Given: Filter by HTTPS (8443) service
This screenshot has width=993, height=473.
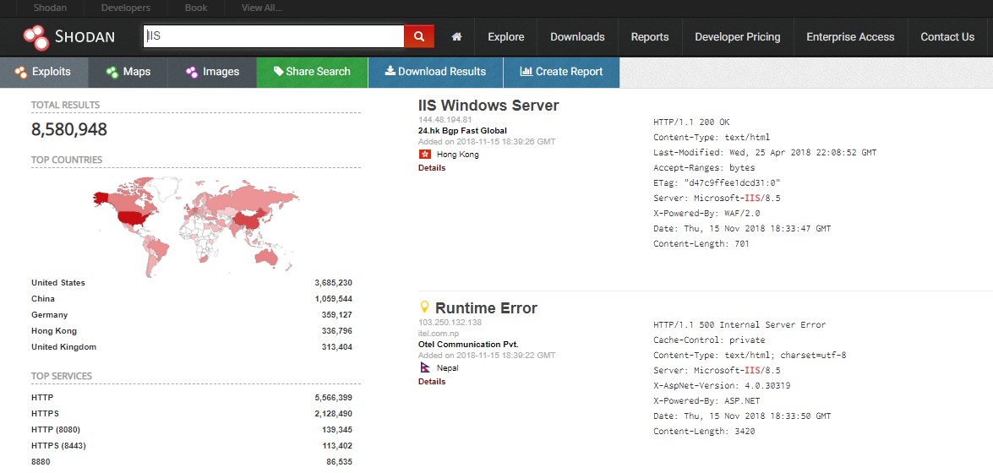Looking at the screenshot, I should (x=58, y=446).
